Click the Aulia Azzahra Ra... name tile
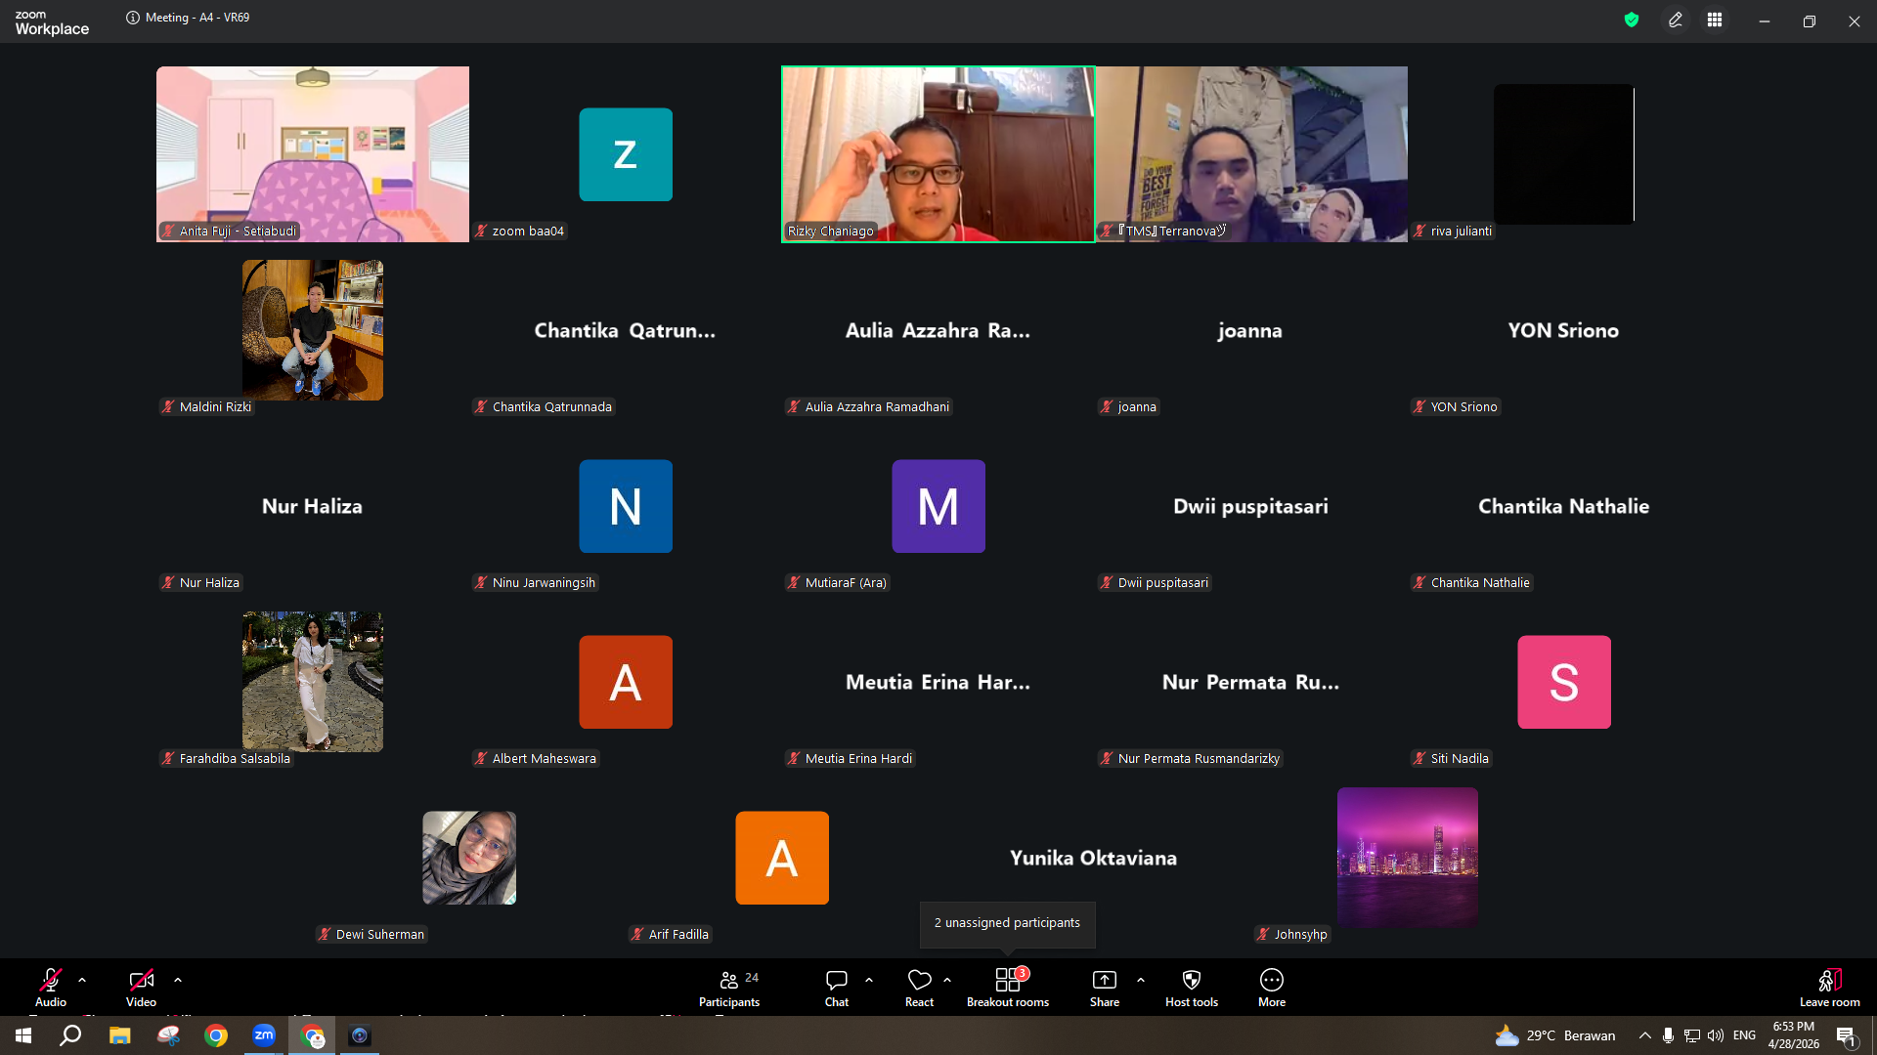1877x1055 pixels. tap(938, 330)
